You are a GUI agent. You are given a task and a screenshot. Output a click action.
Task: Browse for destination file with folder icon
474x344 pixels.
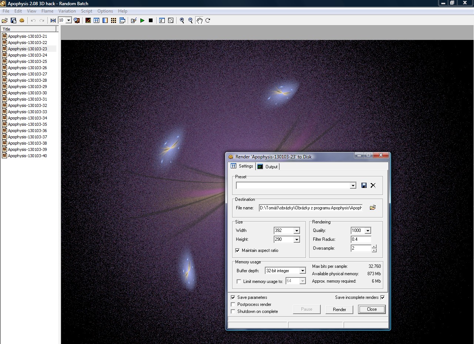(373, 208)
